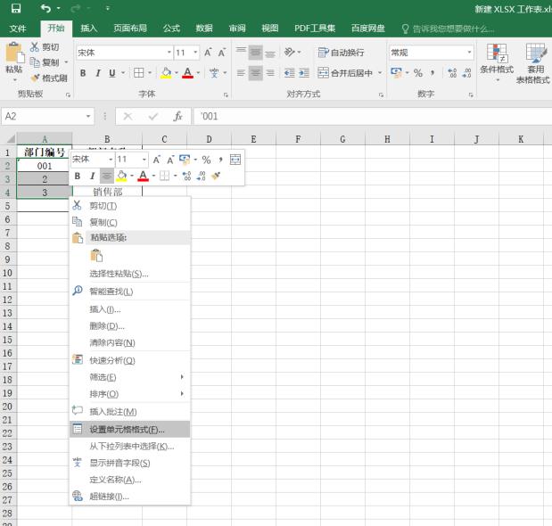
Task: Open the Name Box dropdown A2
Action: click(88, 116)
